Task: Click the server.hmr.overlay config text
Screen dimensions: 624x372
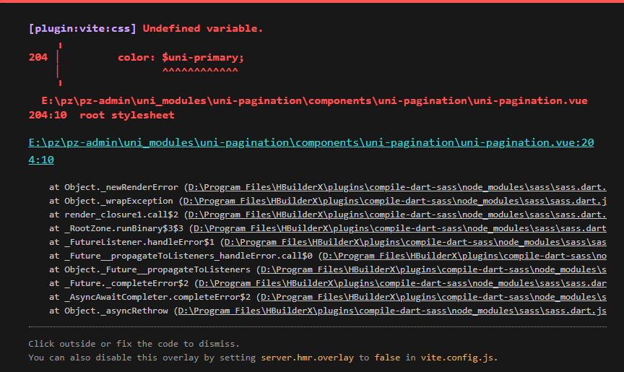Action: 307,358
